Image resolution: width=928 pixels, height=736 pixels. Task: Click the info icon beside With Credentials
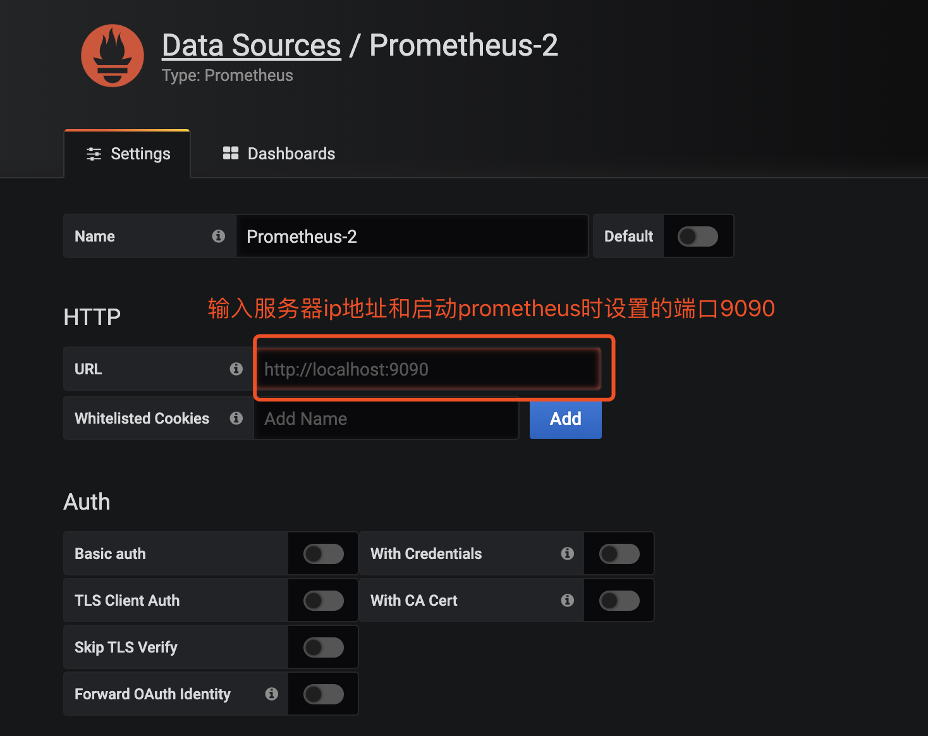coord(568,553)
